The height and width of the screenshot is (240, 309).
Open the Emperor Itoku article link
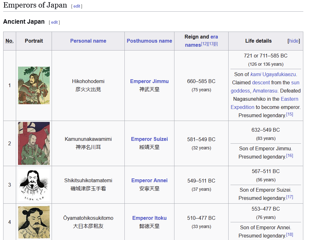tap(149, 218)
